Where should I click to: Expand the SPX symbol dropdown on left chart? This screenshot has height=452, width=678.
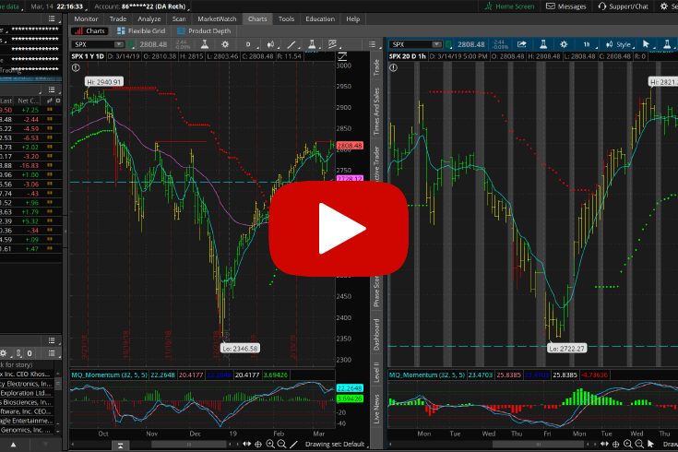(x=118, y=44)
